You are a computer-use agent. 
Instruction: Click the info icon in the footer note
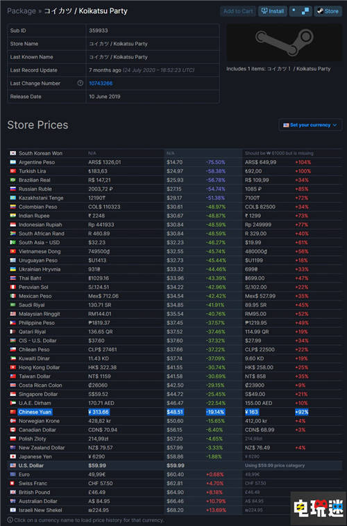[10, 520]
